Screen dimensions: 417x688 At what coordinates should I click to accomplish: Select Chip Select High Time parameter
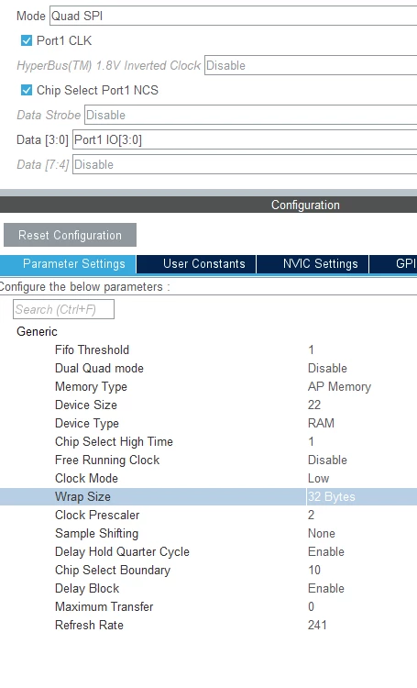click(x=114, y=441)
